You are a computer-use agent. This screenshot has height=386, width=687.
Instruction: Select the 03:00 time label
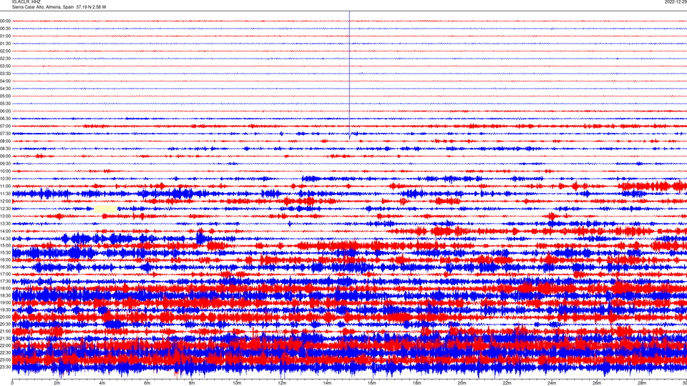tap(6, 66)
